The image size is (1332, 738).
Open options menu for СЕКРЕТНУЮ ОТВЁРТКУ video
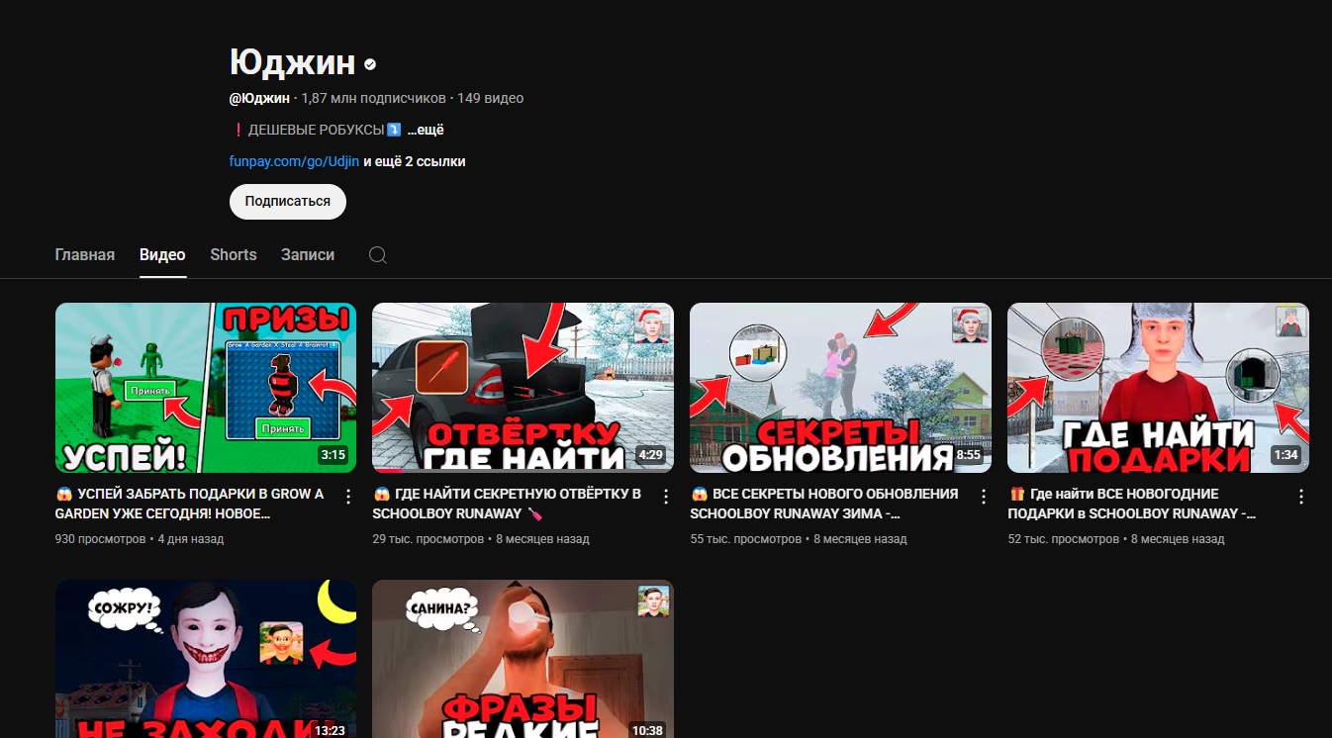tap(666, 497)
